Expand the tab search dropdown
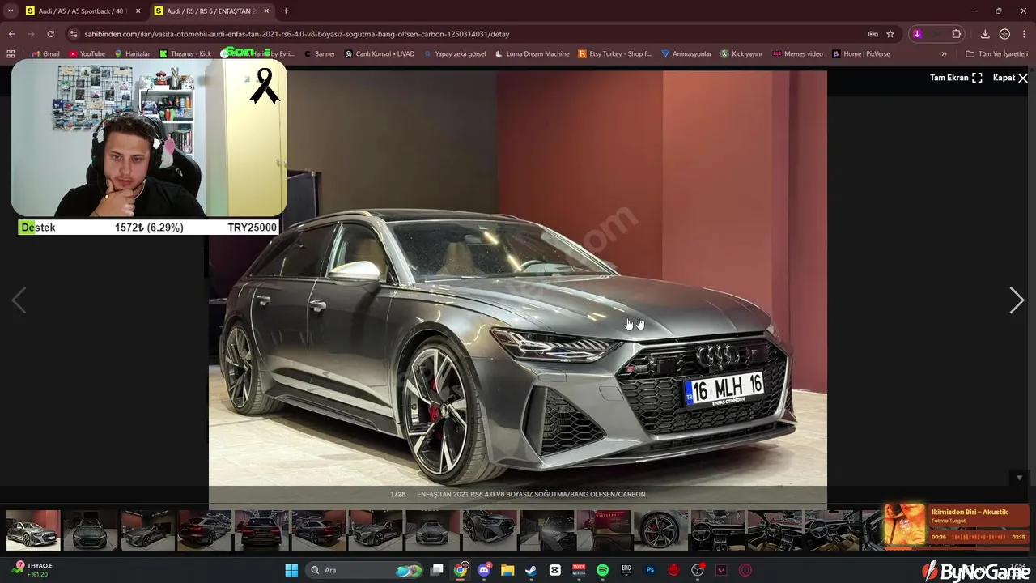Screen dimensions: 1036x583 tap(11, 11)
